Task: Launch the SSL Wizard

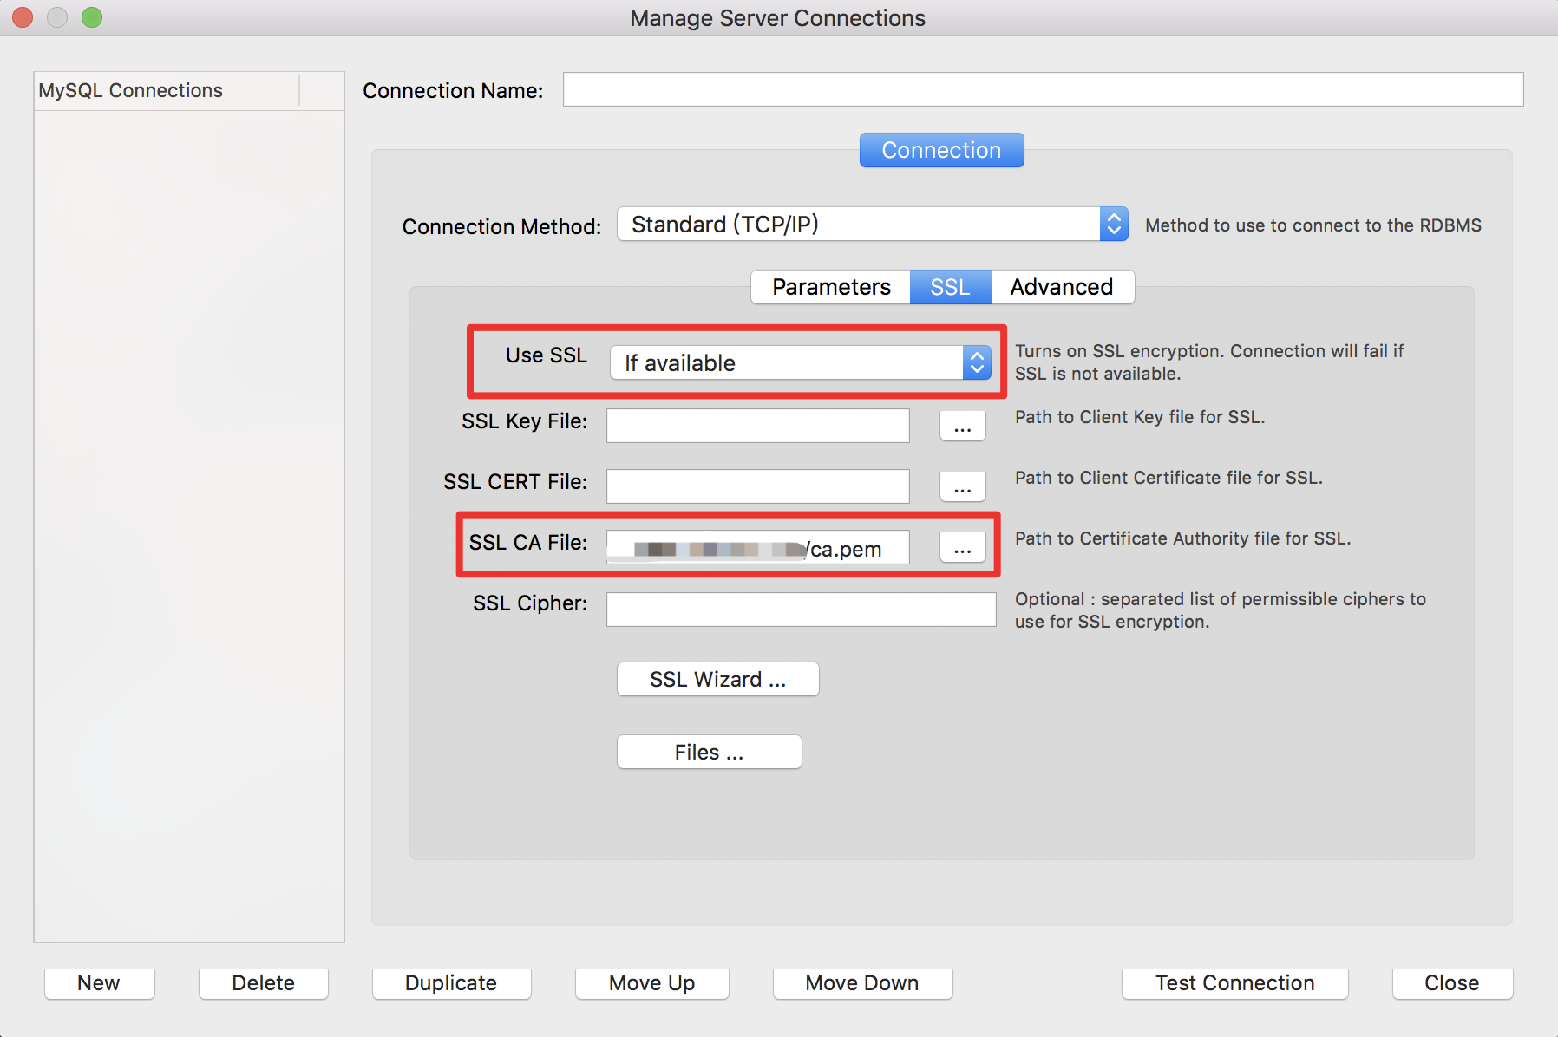Action: [717, 679]
